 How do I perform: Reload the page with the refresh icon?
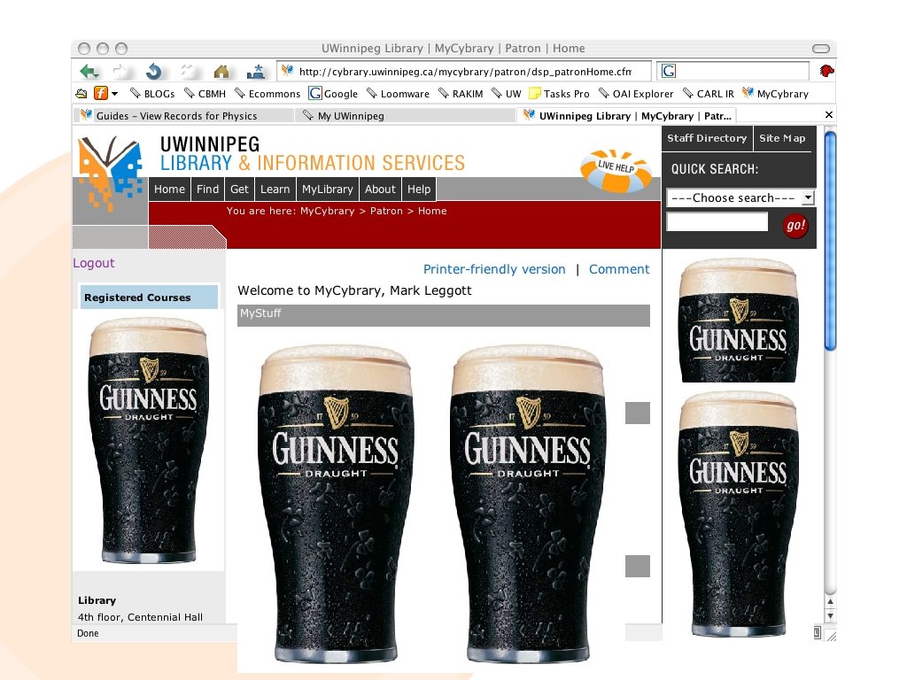coord(154,72)
